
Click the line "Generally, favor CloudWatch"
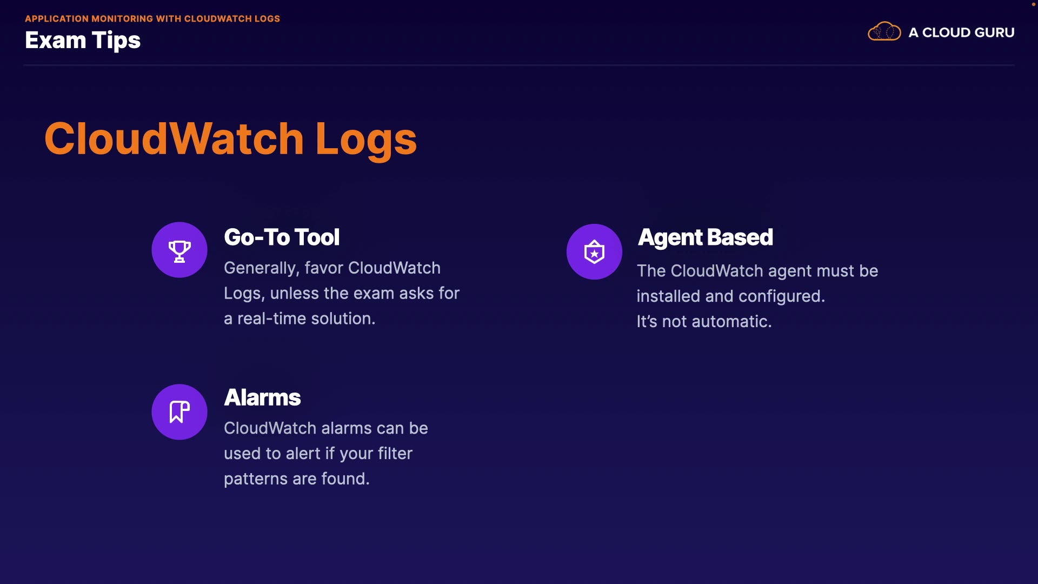tap(332, 268)
